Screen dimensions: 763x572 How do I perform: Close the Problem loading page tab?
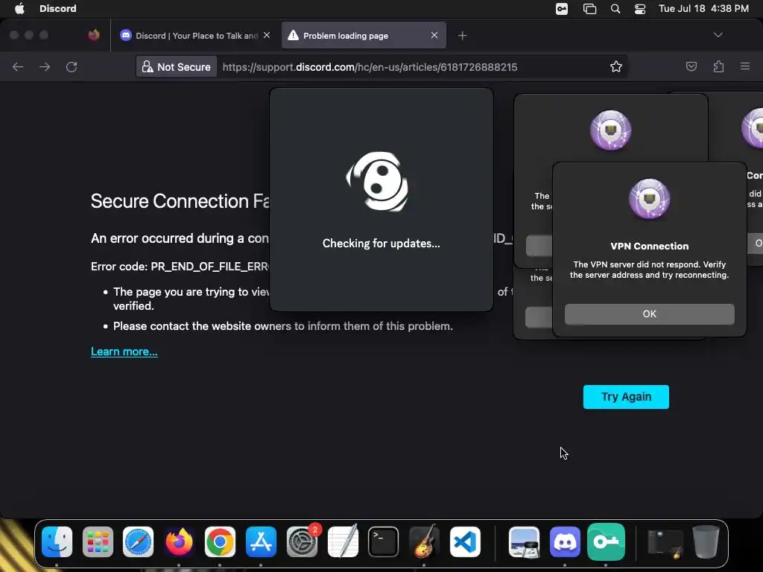point(434,35)
